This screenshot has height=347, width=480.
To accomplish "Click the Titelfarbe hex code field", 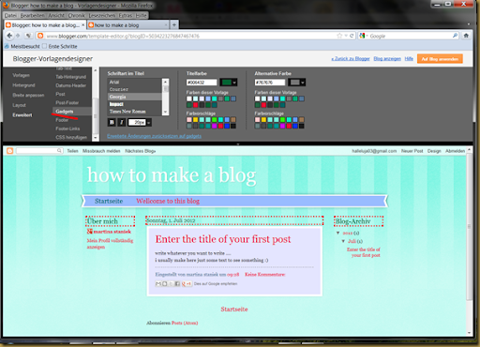I will coord(202,83).
